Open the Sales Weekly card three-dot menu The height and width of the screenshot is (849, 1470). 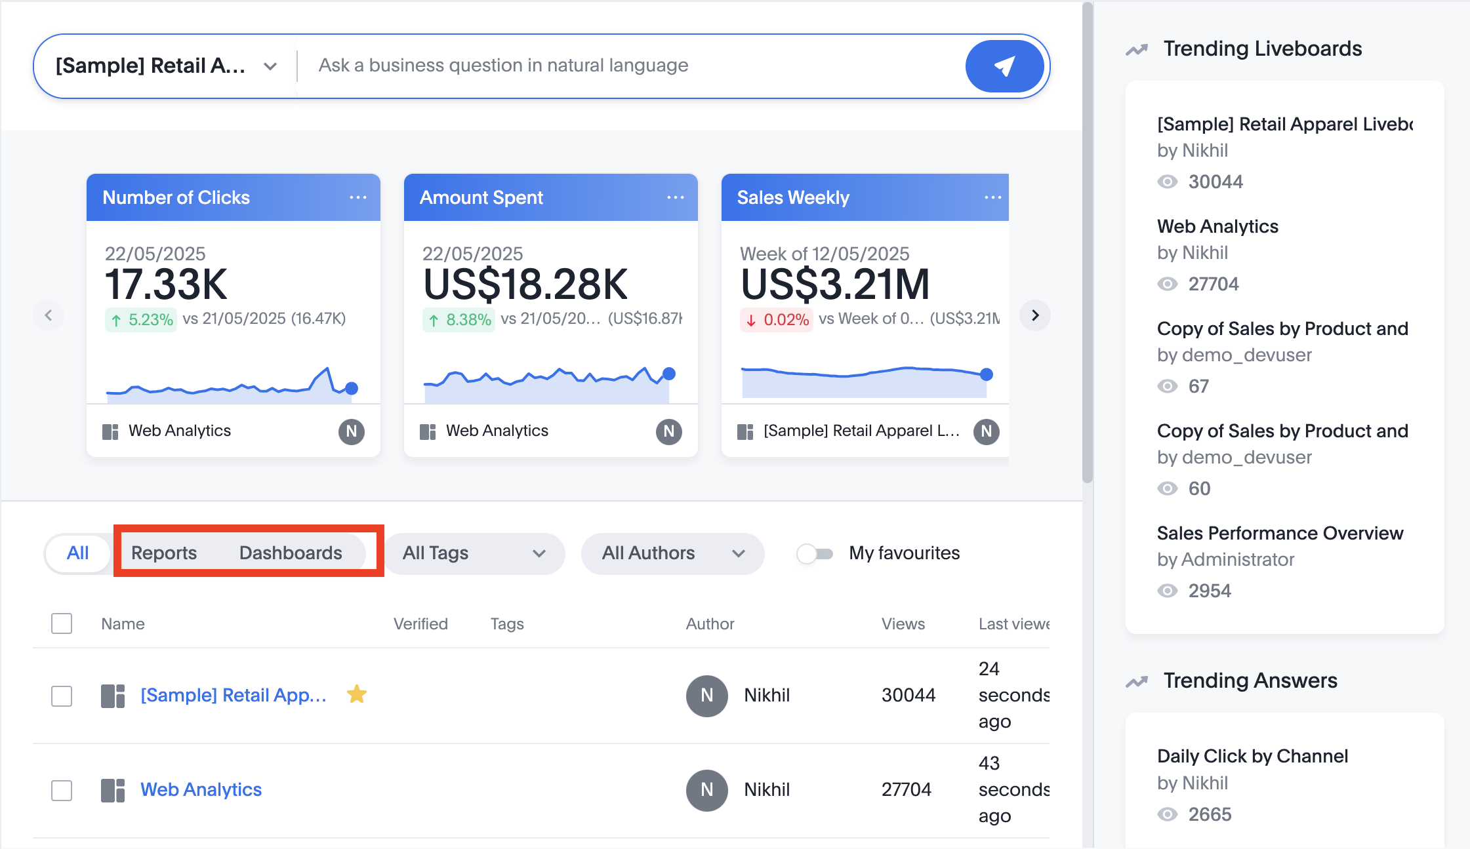992,197
